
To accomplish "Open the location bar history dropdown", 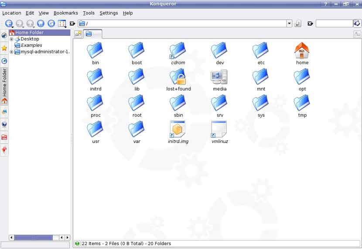I will coord(289,24).
